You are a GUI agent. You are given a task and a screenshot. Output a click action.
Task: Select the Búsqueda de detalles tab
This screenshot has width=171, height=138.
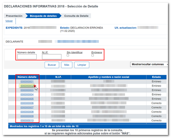click(44, 16)
